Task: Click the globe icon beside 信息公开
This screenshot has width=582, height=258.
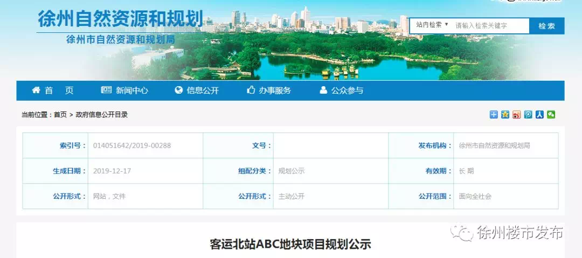Action: 179,90
